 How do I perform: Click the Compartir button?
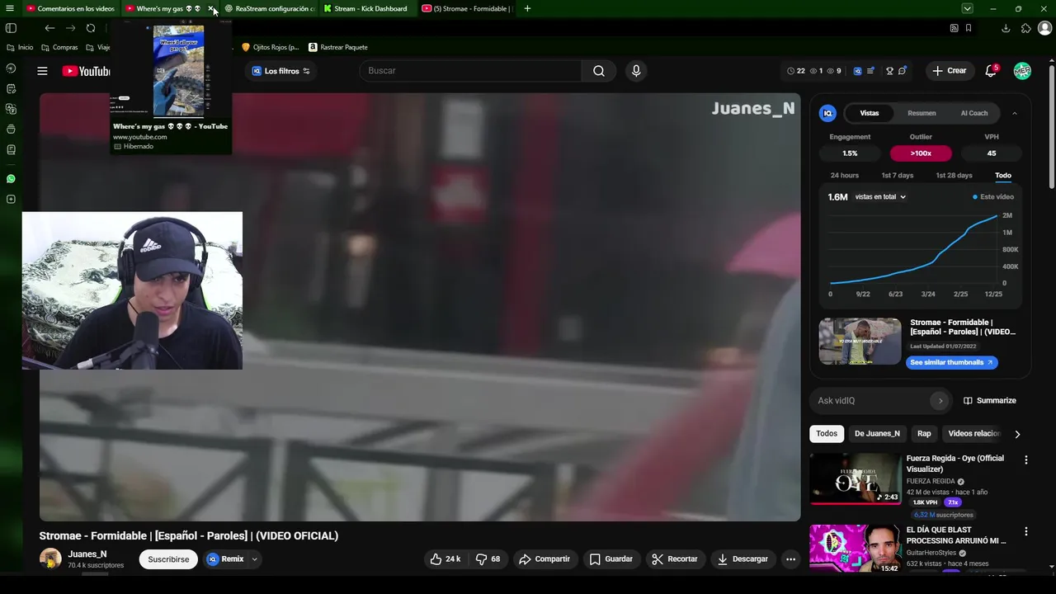point(544,559)
